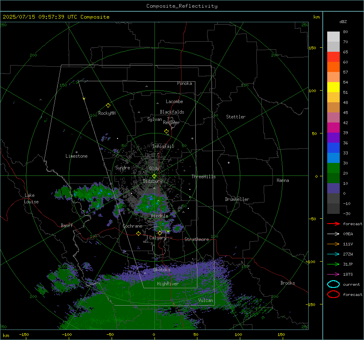Click the Cochrane city label

[132, 226]
